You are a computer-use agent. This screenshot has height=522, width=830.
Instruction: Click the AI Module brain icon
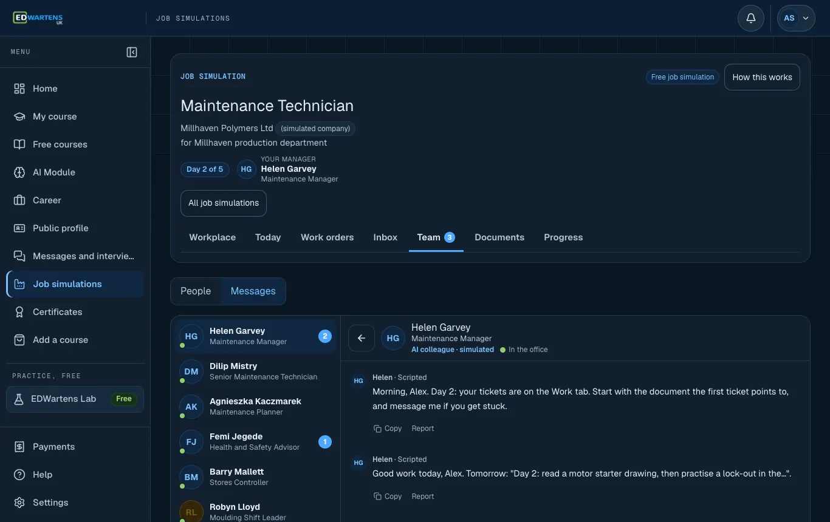pos(19,172)
